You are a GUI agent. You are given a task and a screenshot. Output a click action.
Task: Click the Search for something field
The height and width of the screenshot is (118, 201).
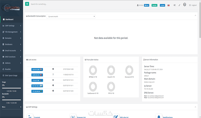coord(39,4)
